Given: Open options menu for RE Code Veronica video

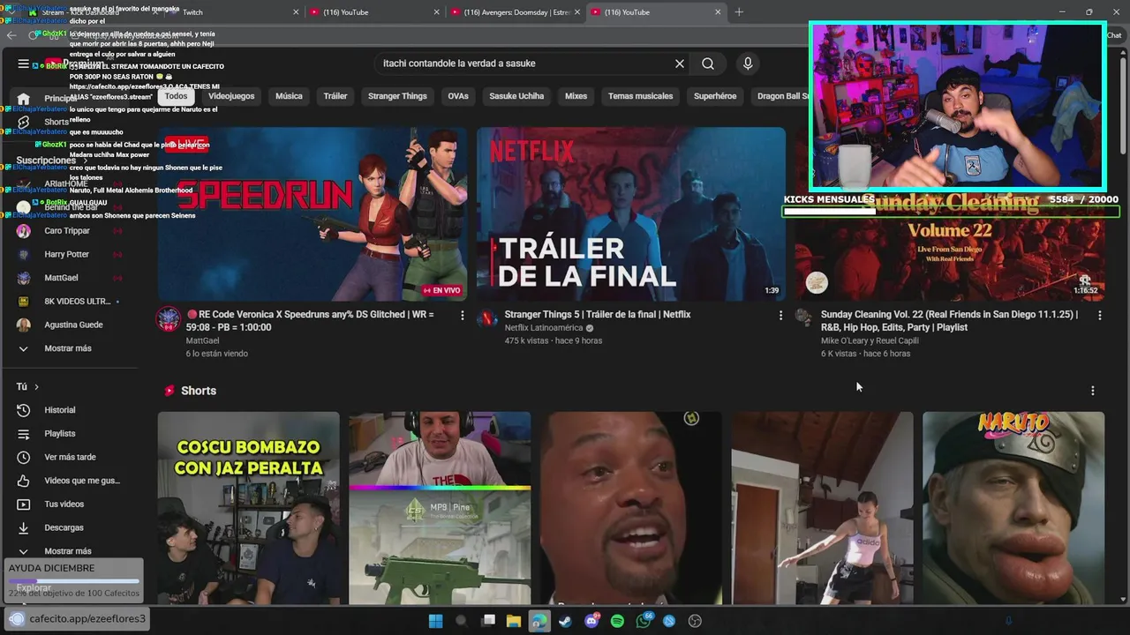Looking at the screenshot, I should tap(462, 315).
